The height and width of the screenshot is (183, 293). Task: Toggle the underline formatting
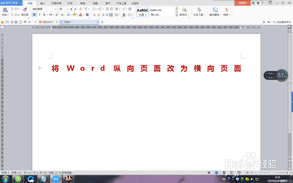44,14
